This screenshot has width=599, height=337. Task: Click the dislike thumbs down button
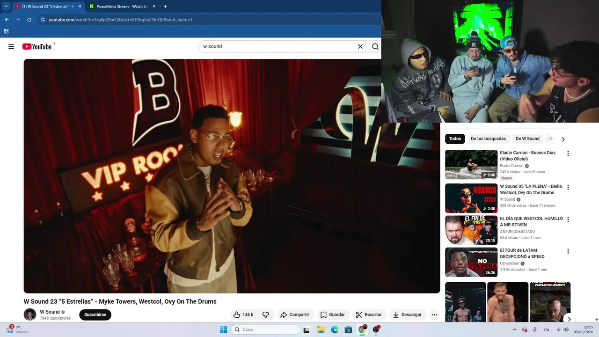(x=265, y=315)
